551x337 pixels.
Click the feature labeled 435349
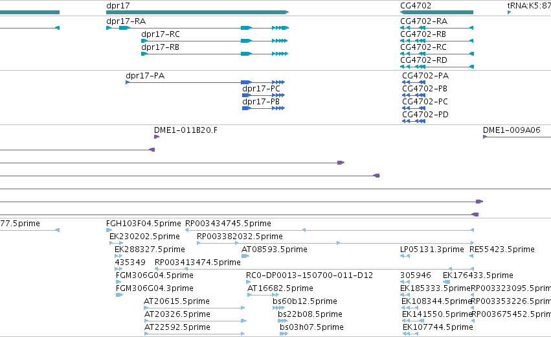click(x=118, y=269)
